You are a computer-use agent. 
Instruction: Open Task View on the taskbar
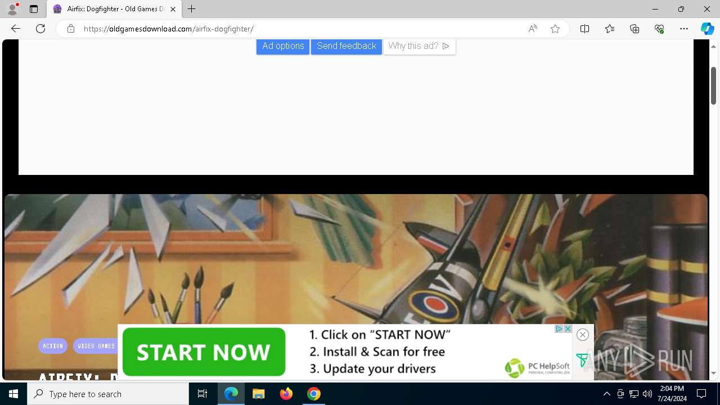coord(202,394)
